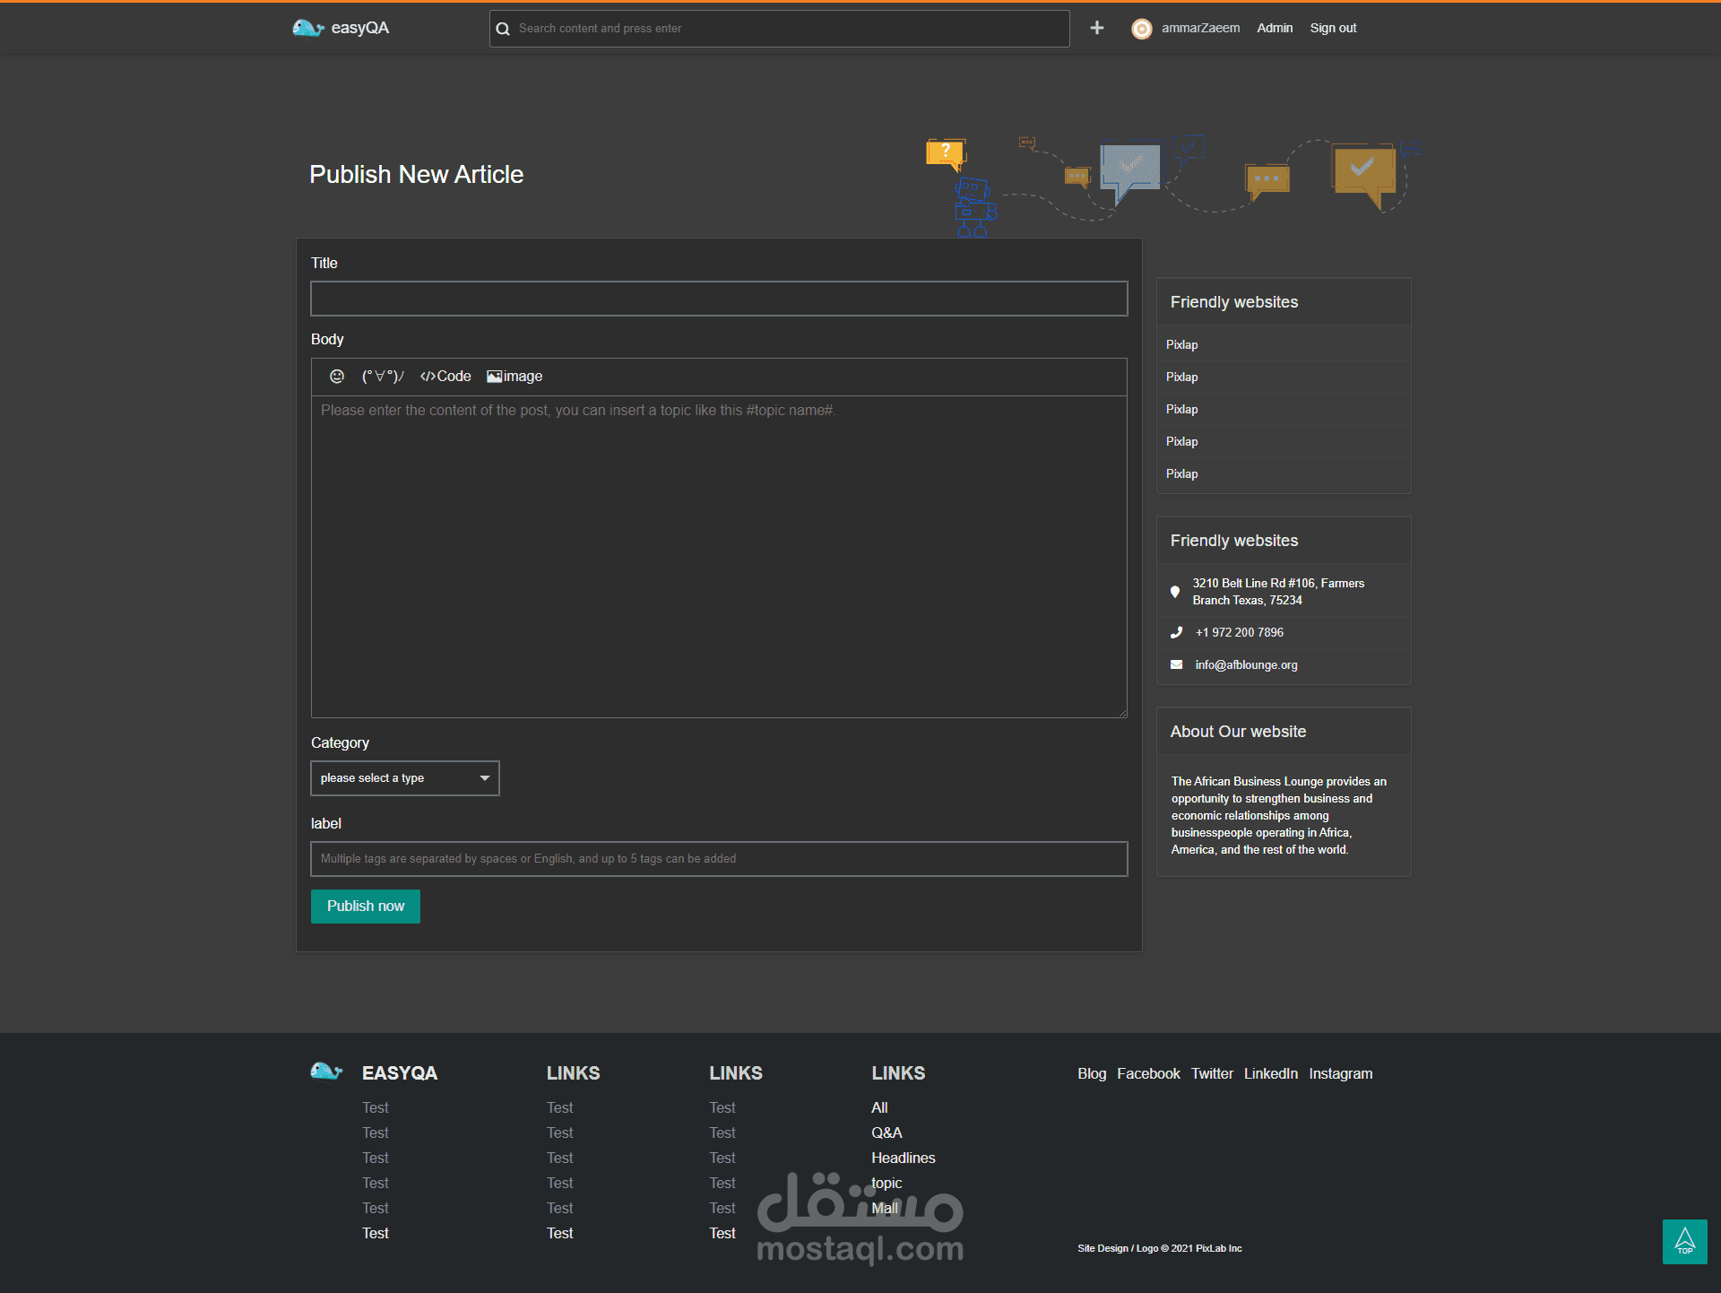Click the scroll-to-top button at bottom right
The height and width of the screenshot is (1293, 1721).
1684,1242
